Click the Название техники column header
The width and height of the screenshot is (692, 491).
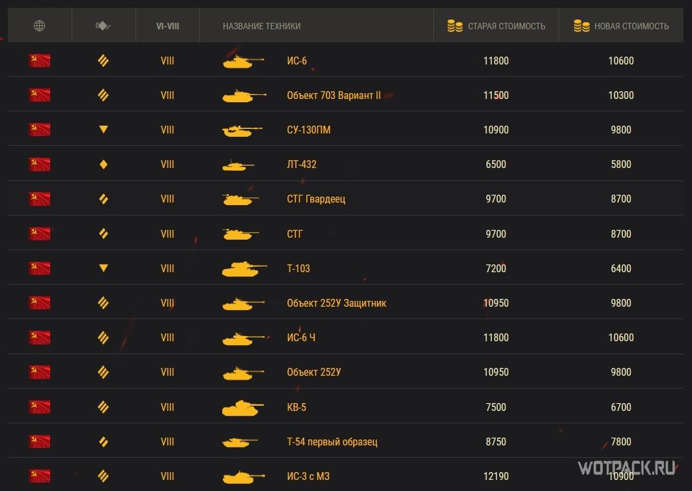tap(261, 26)
